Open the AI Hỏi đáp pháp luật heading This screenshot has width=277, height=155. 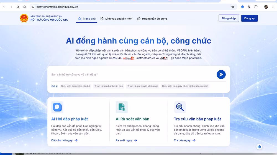coord(70,119)
